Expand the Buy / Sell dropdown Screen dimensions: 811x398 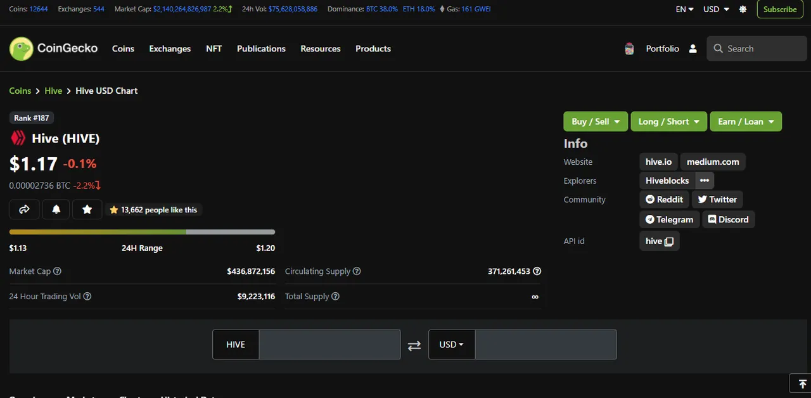tap(596, 122)
